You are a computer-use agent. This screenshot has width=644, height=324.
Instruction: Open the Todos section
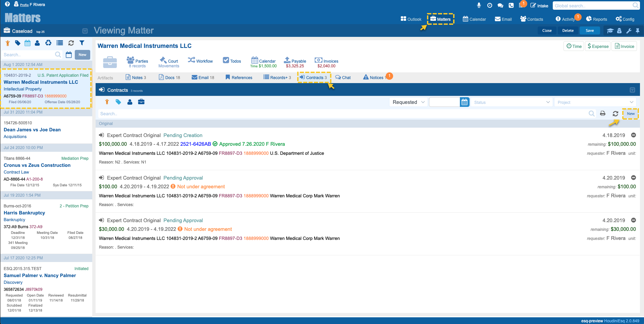coord(232,61)
